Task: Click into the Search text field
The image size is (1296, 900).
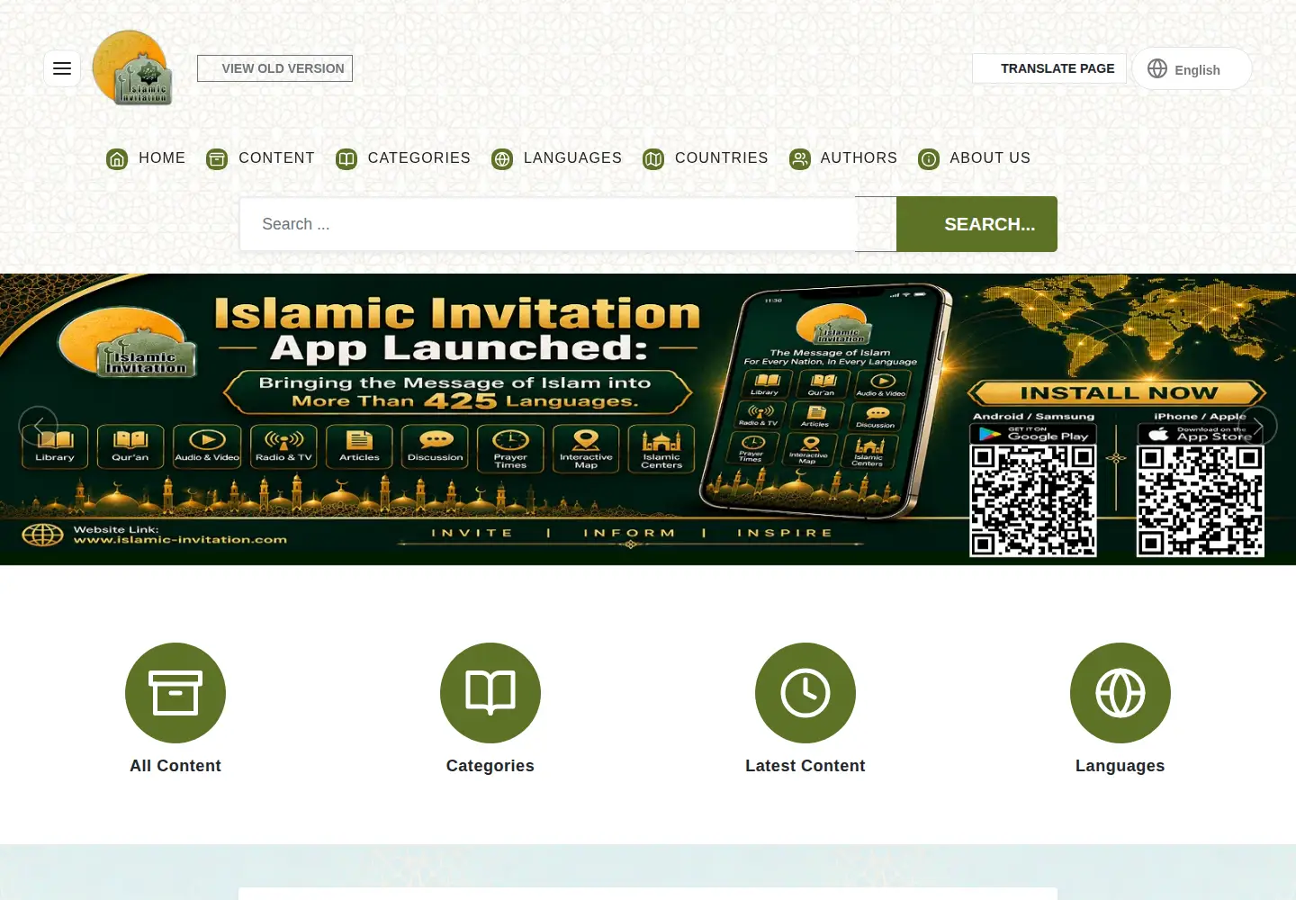Action: pos(548,224)
